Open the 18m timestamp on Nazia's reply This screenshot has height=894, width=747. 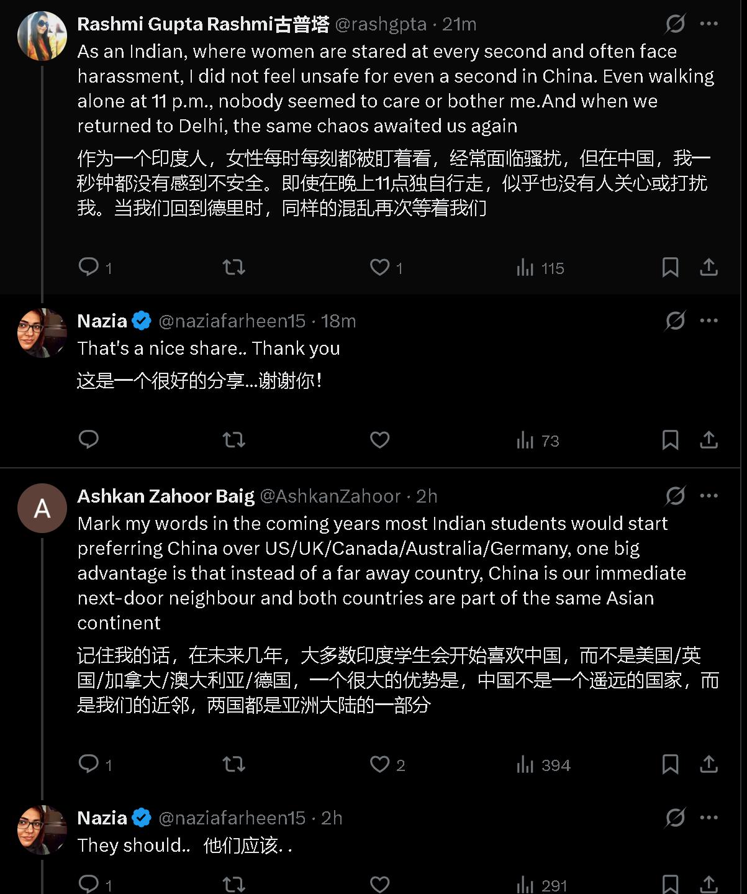(x=338, y=321)
